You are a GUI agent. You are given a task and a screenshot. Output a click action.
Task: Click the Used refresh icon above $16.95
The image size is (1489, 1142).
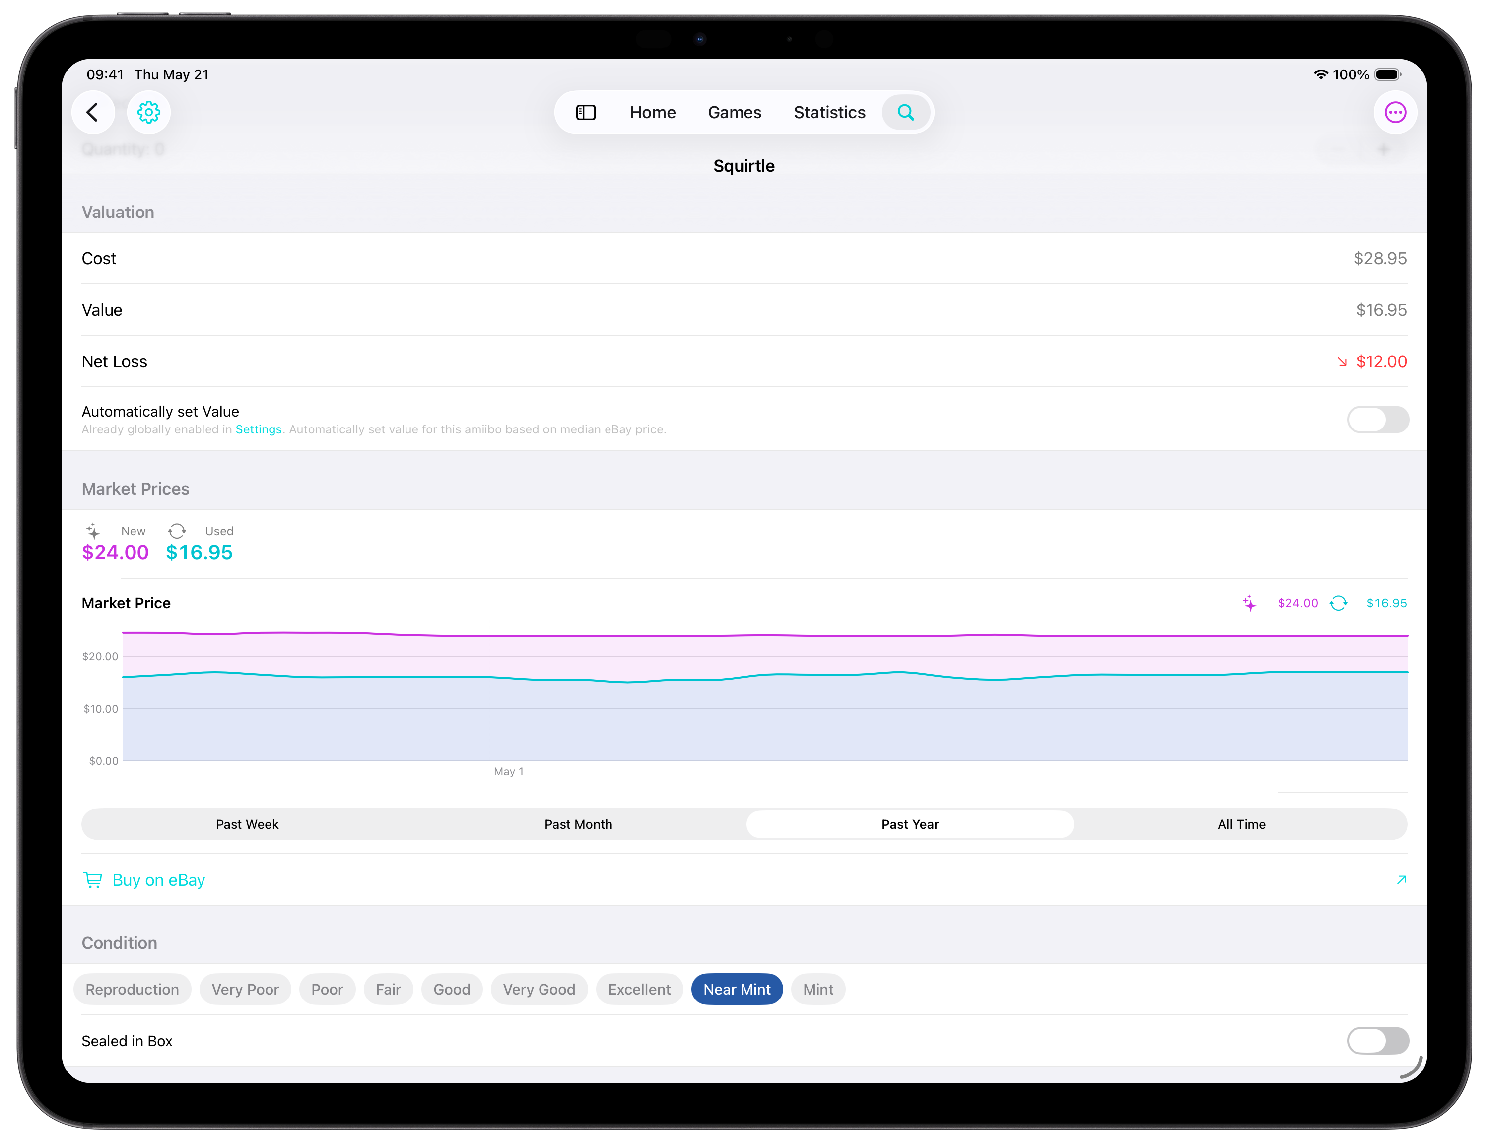click(x=177, y=531)
